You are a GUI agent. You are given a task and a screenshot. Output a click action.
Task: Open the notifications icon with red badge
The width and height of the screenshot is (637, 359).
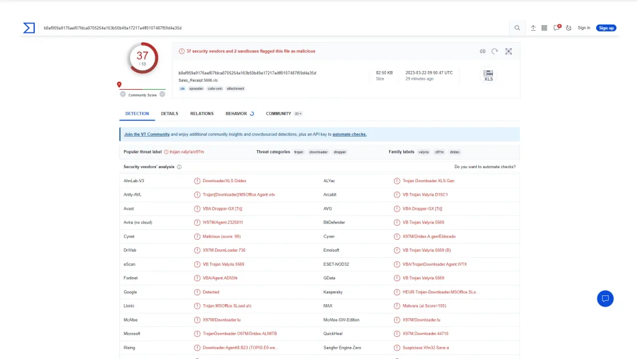[557, 27]
